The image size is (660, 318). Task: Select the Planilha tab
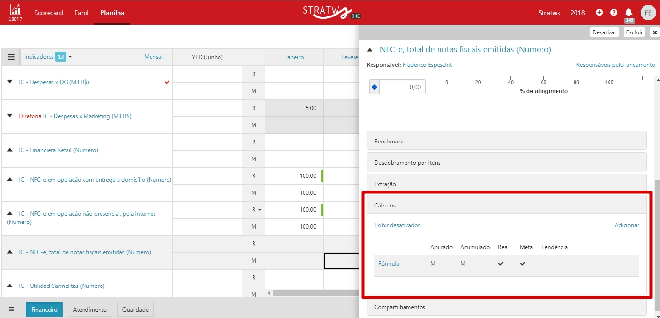(112, 13)
